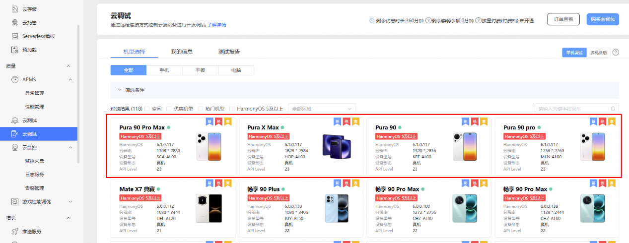
Task: Click the 云托管 icon in sidebar
Action: (15, 23)
